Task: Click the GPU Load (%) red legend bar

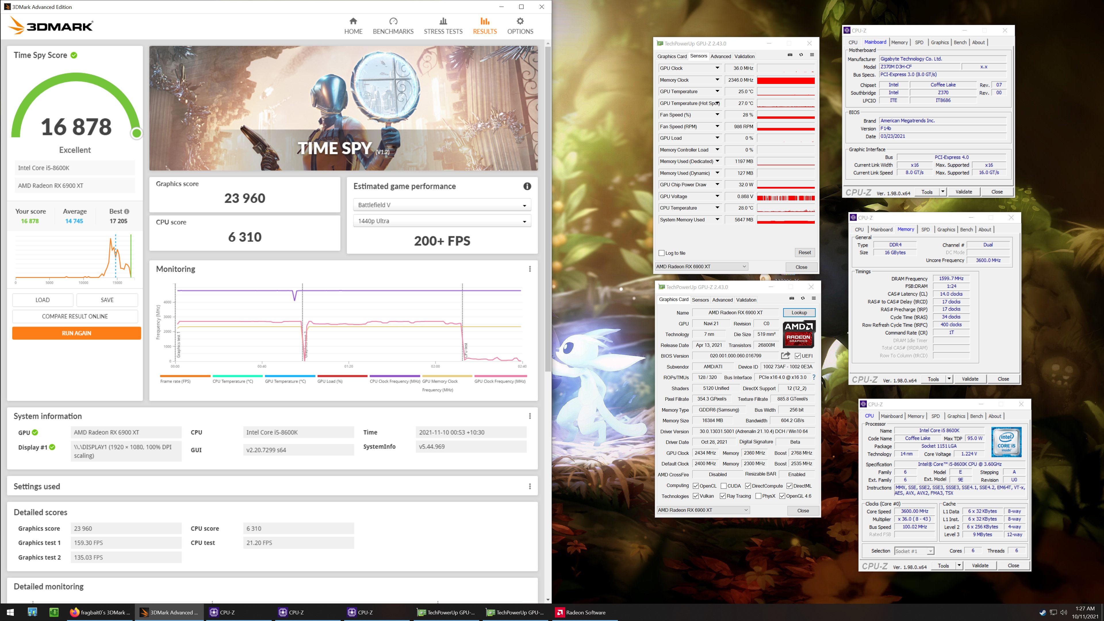Action: (342, 376)
